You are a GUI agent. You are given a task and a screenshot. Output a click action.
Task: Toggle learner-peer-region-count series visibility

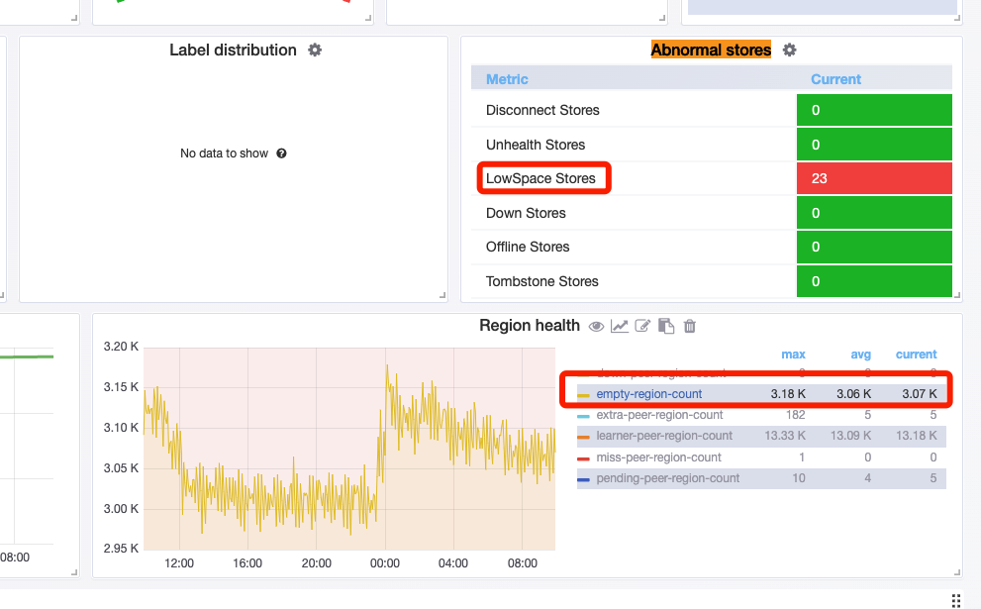click(x=664, y=436)
